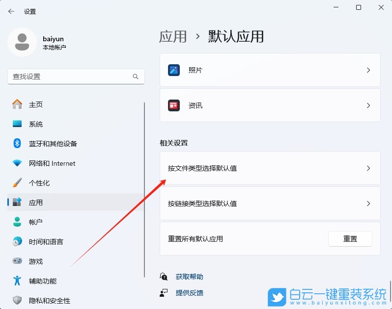Open the 游戏 category label
This screenshot has width=392, height=309.
(36, 261)
